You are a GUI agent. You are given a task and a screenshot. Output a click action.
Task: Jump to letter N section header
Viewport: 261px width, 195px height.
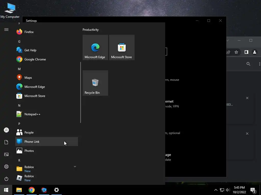19,105
